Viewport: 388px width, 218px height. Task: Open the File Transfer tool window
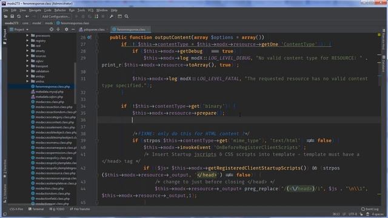[x=80, y=209]
